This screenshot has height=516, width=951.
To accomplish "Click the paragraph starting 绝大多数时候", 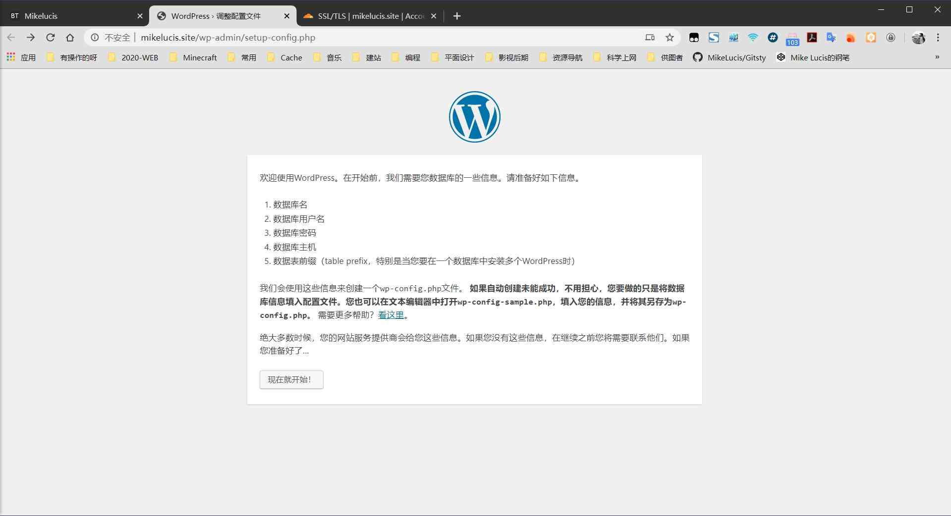I will pos(475,344).
